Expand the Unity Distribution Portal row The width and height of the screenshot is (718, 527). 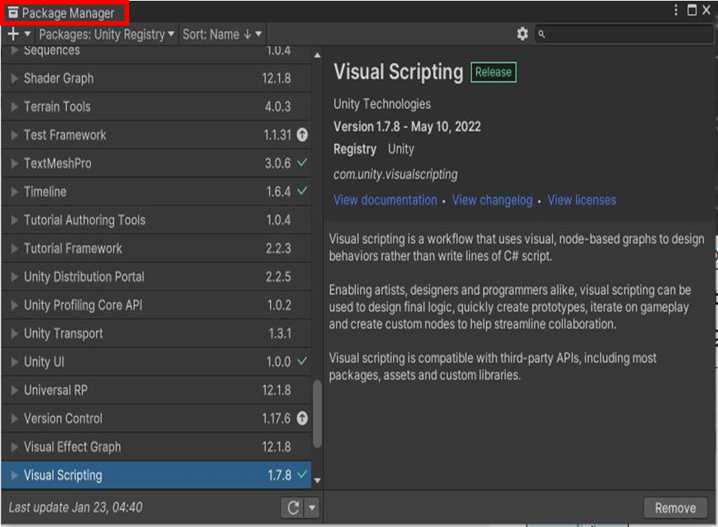[15, 277]
